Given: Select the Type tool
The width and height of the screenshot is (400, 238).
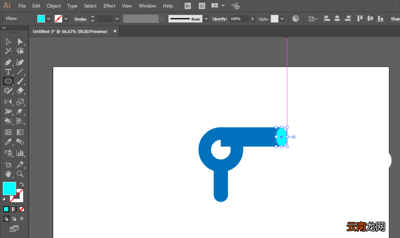Looking at the screenshot, I should [8, 72].
